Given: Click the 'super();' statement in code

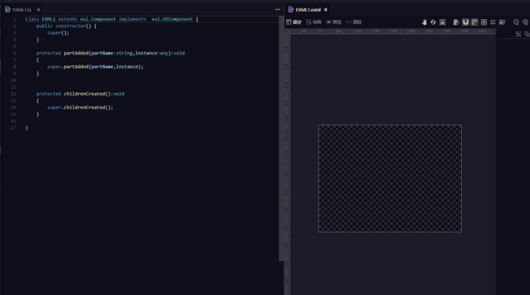Looking at the screenshot, I should coord(58,33).
